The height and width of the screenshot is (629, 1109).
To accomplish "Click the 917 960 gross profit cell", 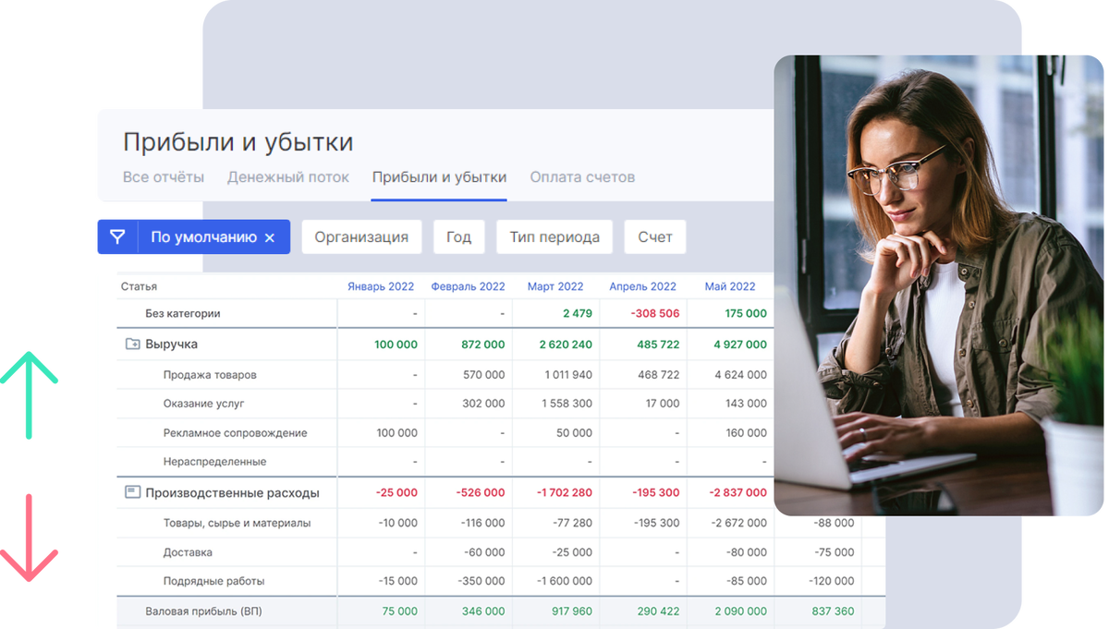I will [x=571, y=611].
